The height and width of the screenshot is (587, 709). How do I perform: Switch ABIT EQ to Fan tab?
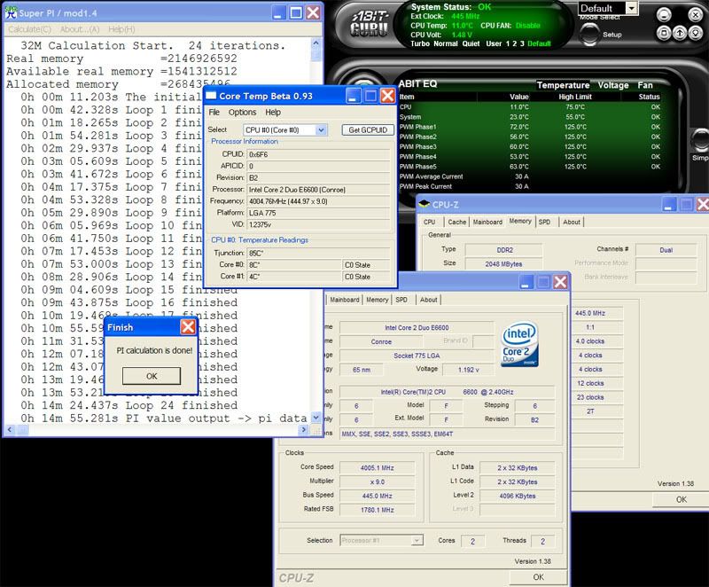coord(645,85)
